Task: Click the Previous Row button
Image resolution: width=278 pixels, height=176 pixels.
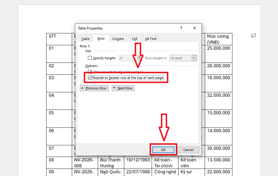Action: coord(94,88)
